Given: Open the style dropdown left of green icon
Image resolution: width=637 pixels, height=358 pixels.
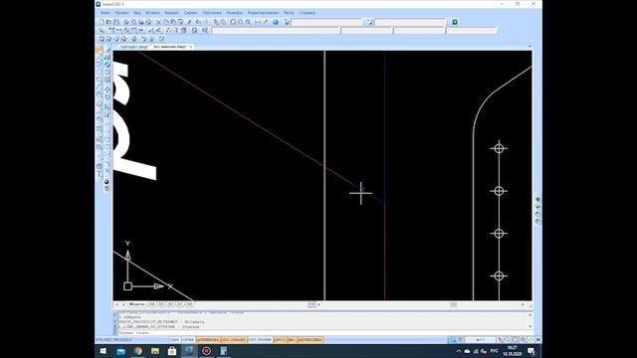Looking at the screenshot, I should [410, 22].
